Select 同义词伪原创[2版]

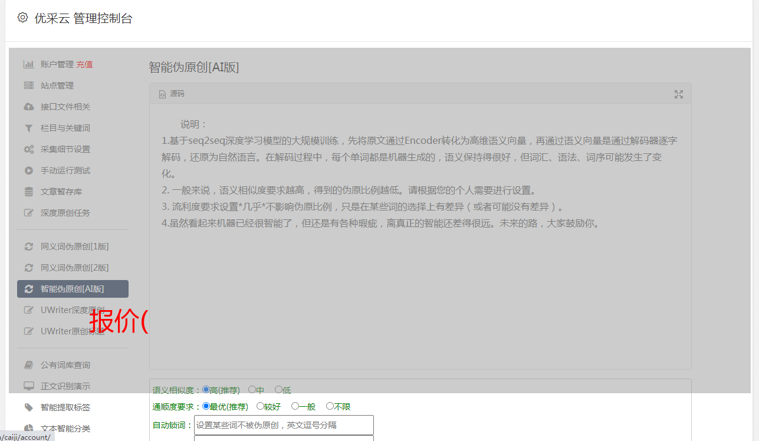click(x=75, y=268)
